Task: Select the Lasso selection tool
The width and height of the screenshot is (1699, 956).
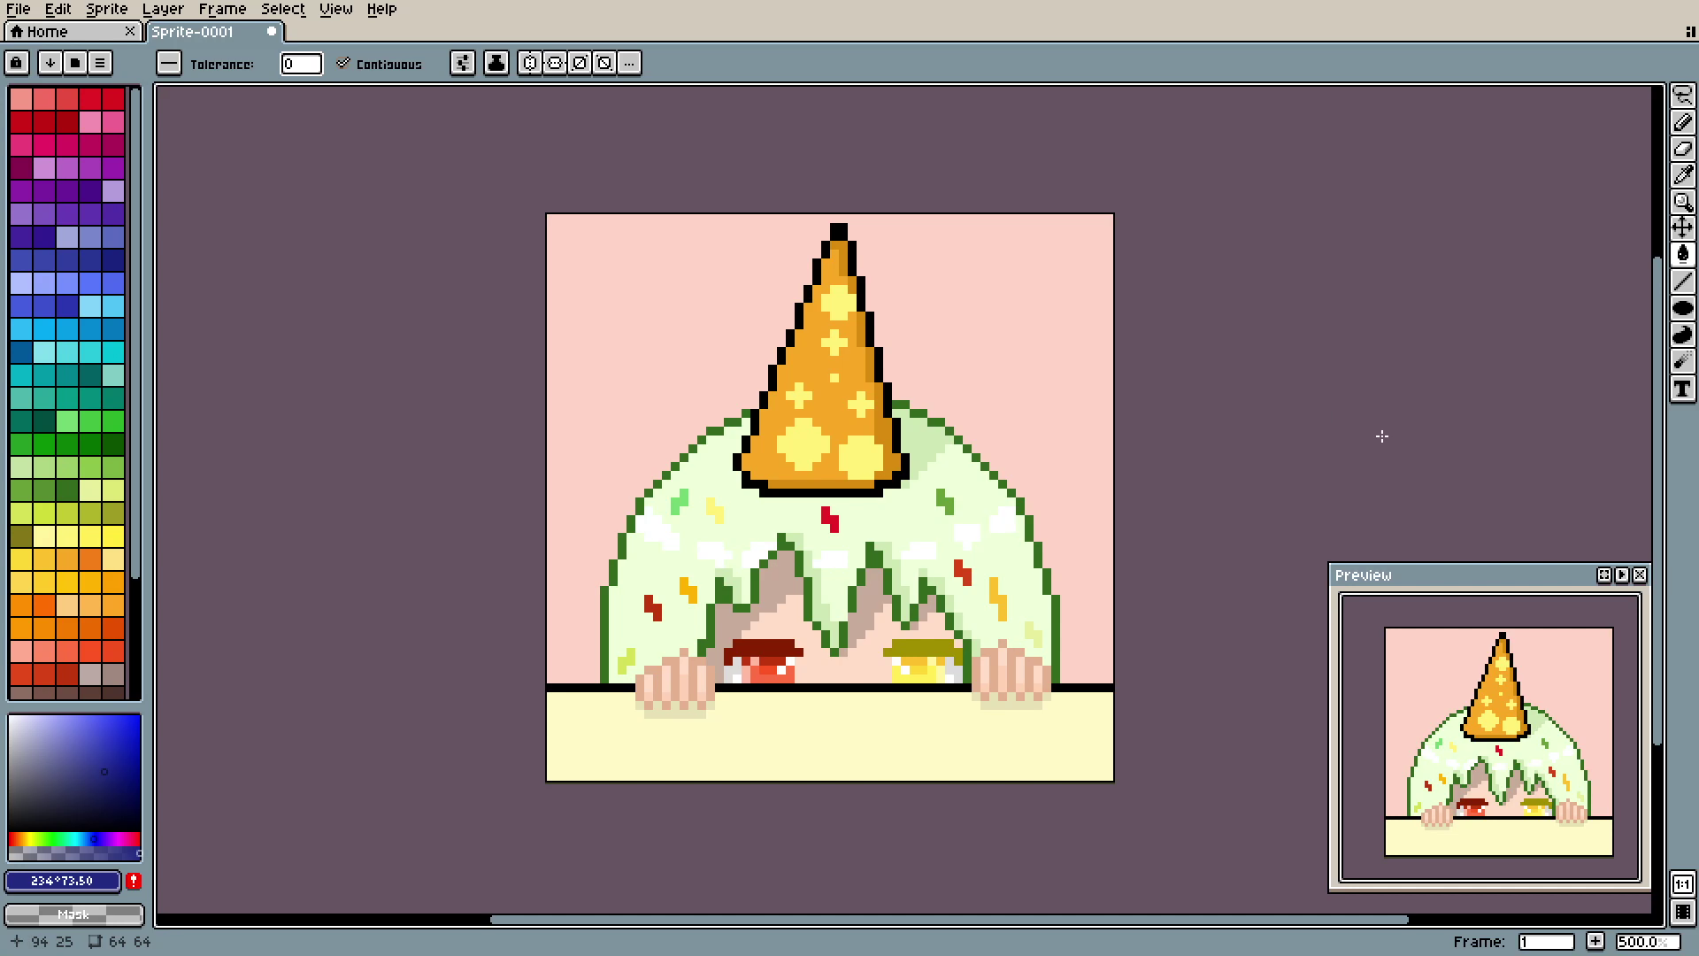Action: pos(1682,96)
